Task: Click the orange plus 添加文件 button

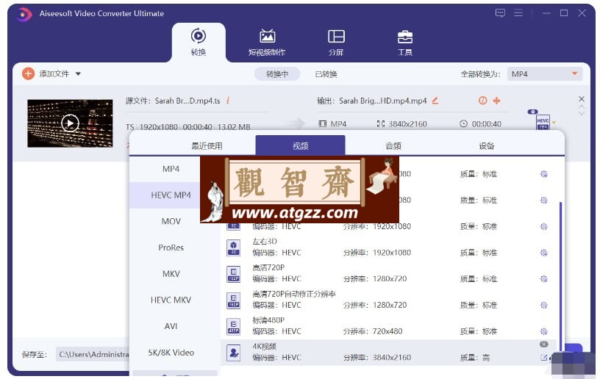Action: [x=28, y=73]
